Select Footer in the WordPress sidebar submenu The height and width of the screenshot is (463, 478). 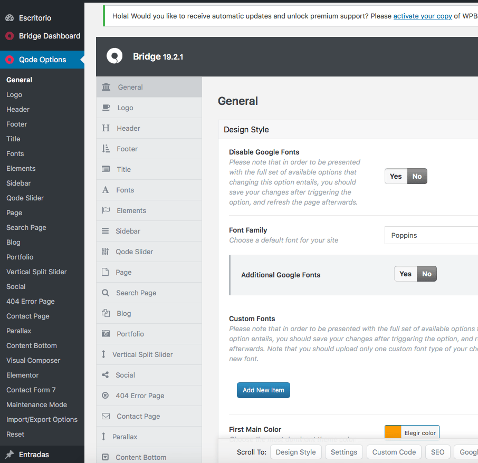(x=17, y=124)
